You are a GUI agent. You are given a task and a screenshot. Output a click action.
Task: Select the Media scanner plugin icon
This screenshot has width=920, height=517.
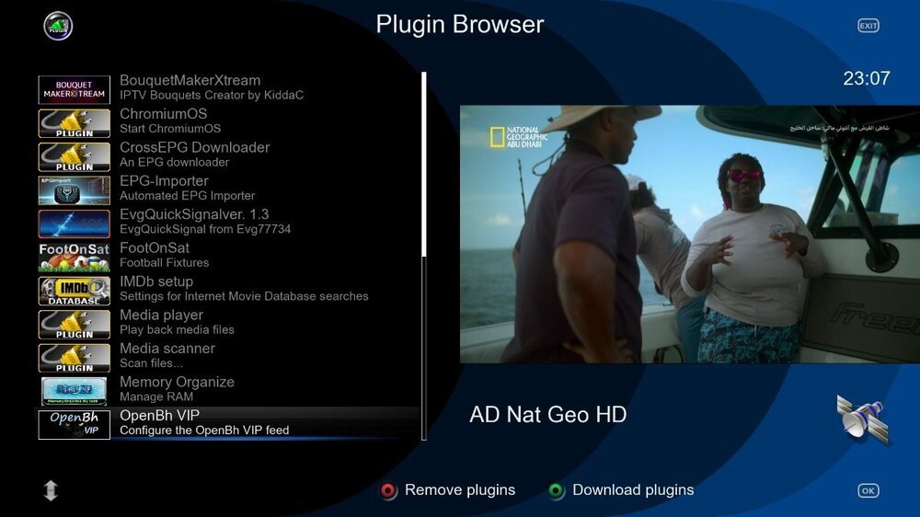74,357
